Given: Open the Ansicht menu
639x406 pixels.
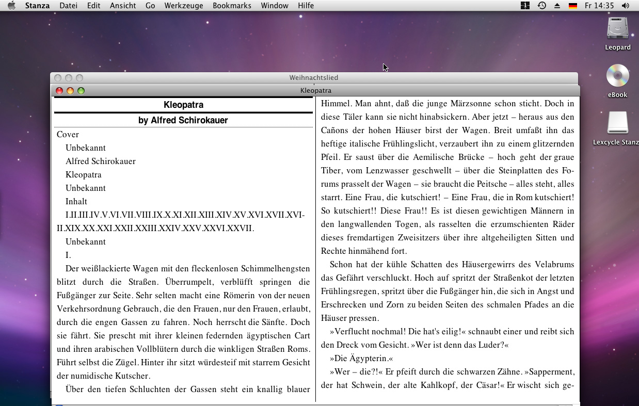Looking at the screenshot, I should point(123,6).
